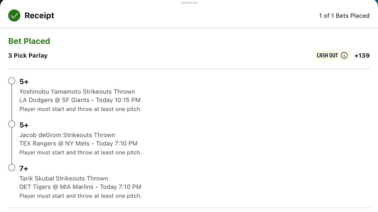Select the Skubal 7+ leg circle marker
The width and height of the screenshot is (378, 212).
[x=12, y=168]
